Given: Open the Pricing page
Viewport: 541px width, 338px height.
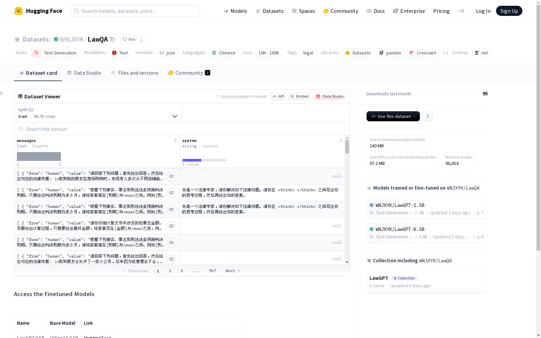Looking at the screenshot, I should (x=441, y=11).
